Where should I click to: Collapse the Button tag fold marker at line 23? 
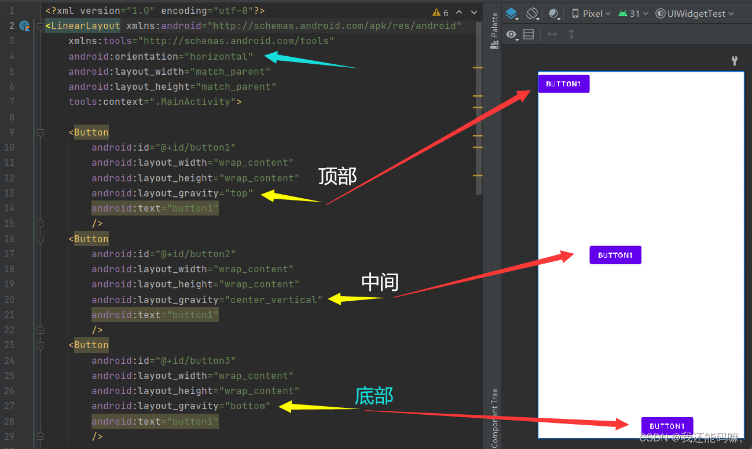tap(40, 345)
